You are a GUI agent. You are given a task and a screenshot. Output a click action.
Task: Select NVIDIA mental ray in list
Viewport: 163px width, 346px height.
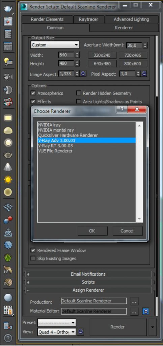coord(87,130)
